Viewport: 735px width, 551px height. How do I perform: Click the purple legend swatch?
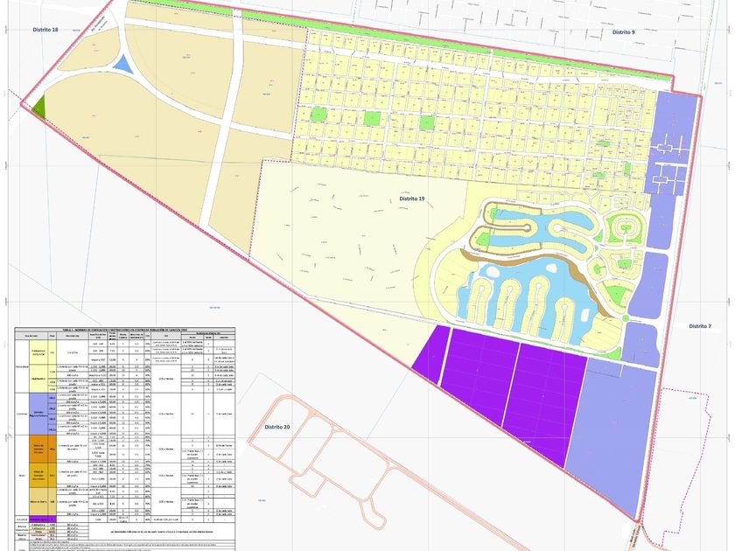pos(43,520)
